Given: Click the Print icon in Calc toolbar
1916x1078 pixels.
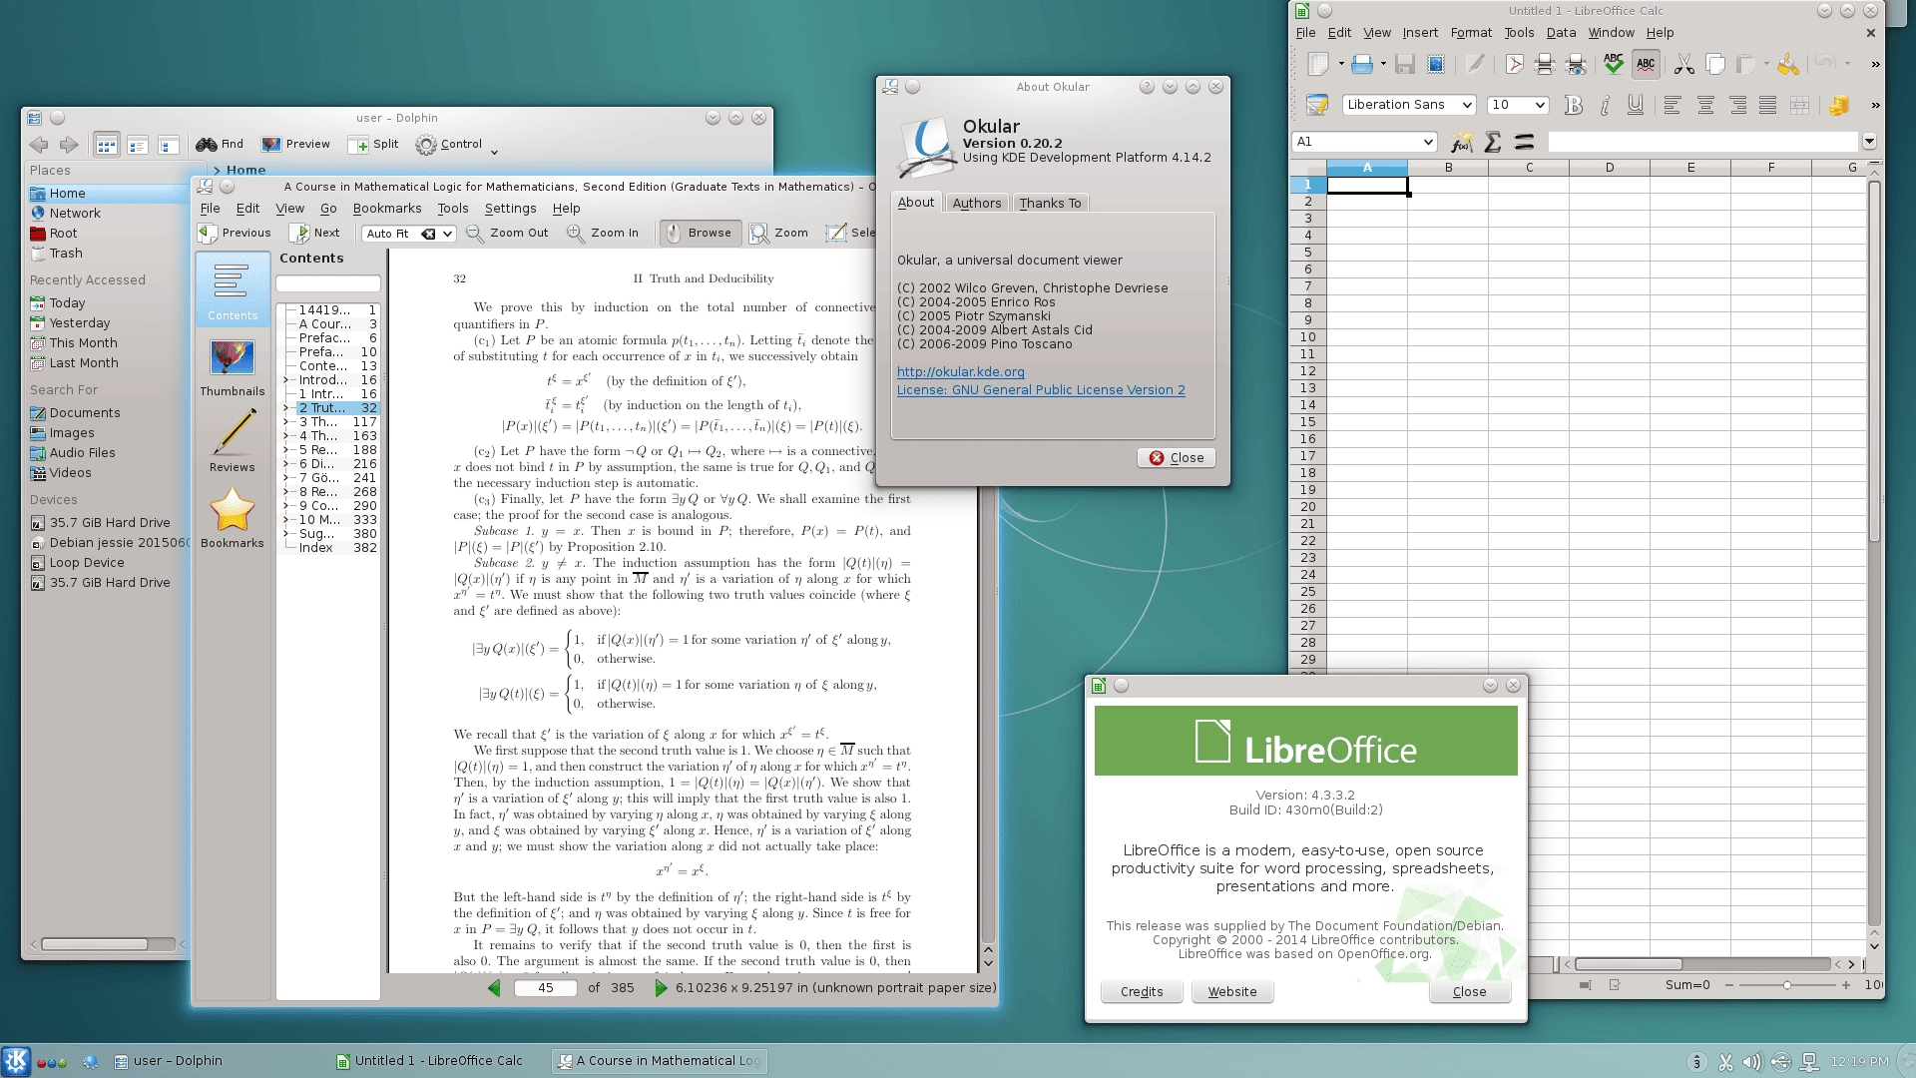Looking at the screenshot, I should (1545, 65).
